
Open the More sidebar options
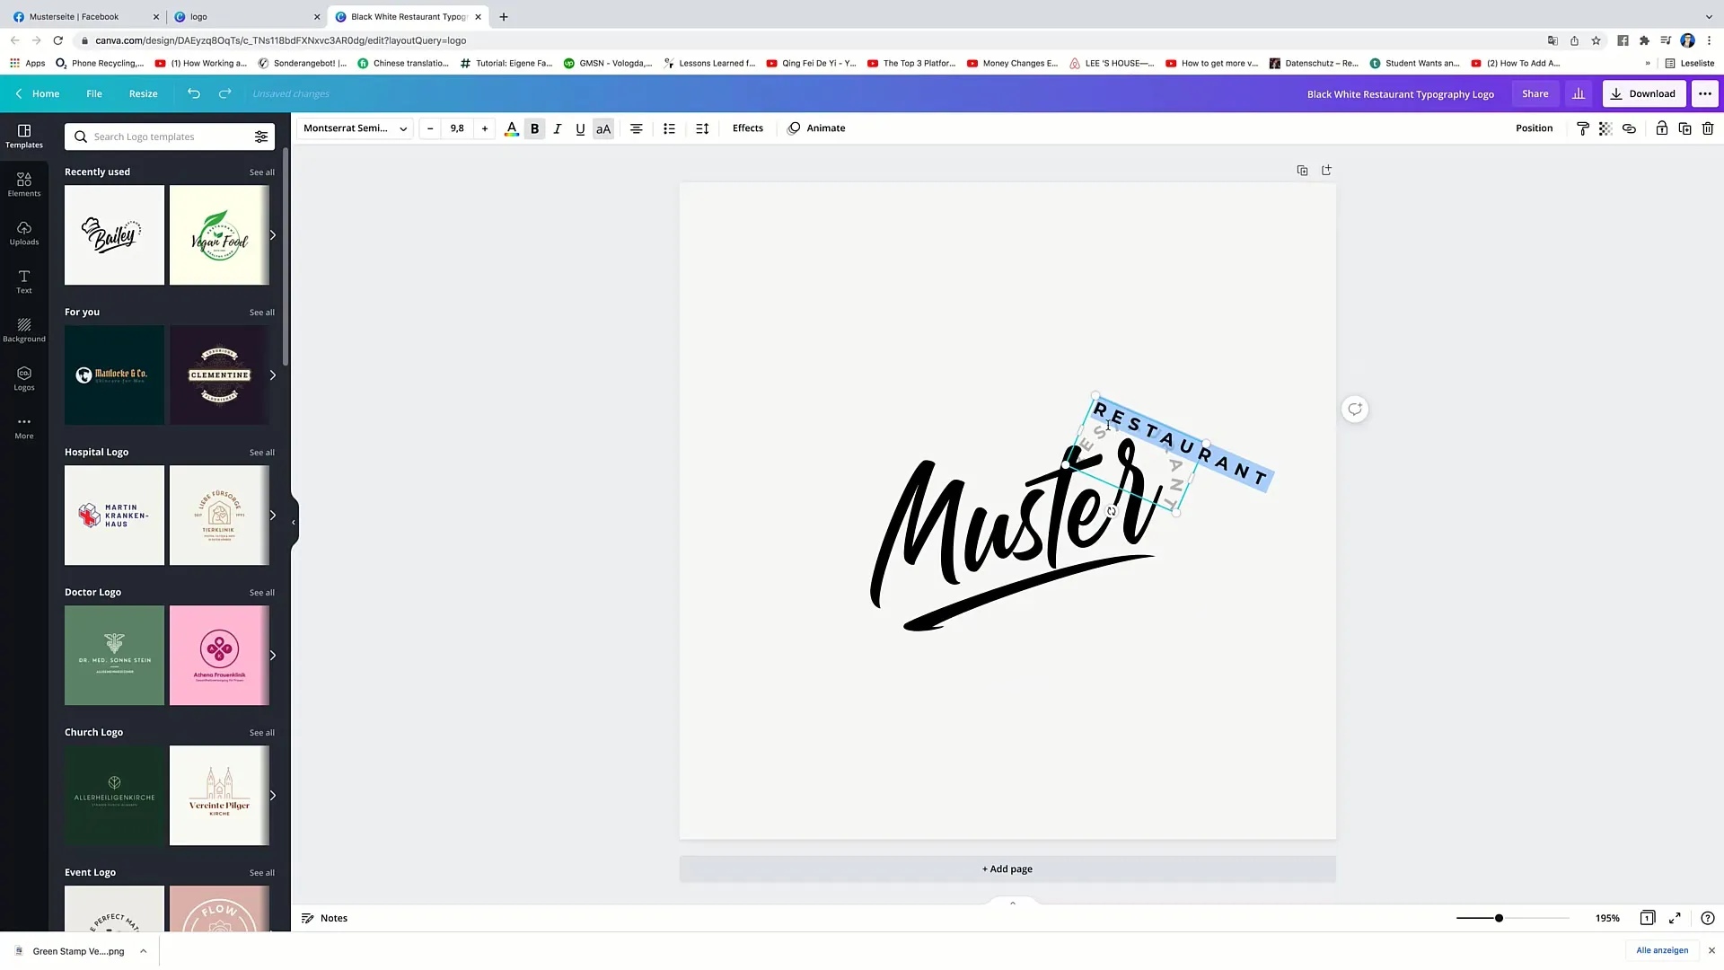click(x=24, y=428)
